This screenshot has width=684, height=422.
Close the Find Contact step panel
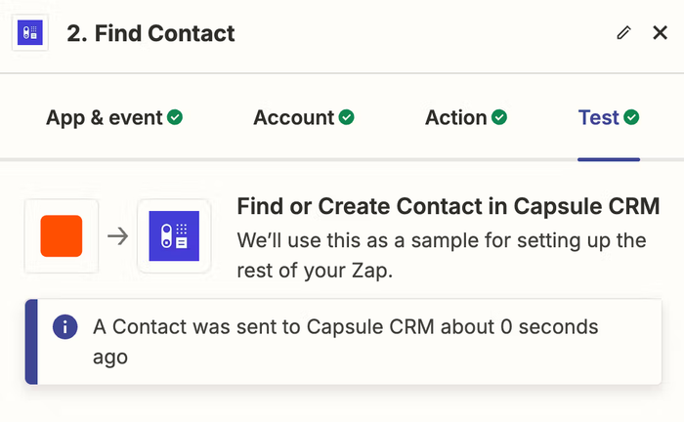tap(660, 33)
